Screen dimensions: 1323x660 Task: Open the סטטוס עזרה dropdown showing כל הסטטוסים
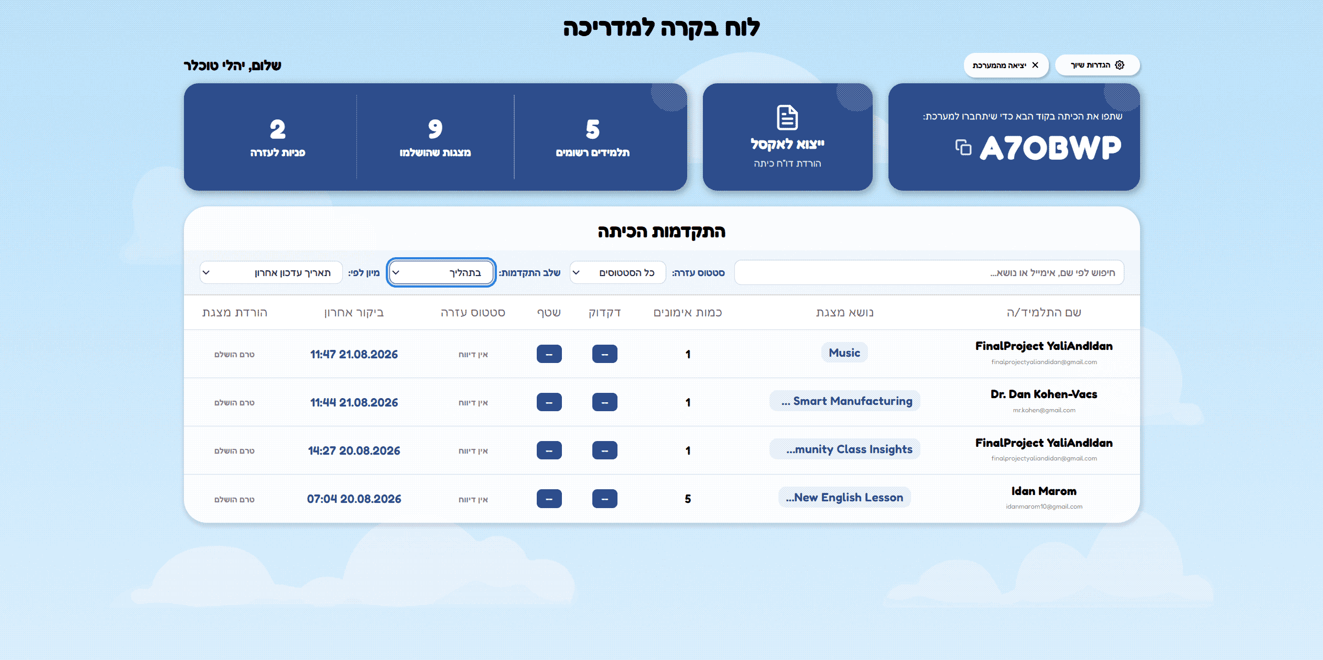click(x=617, y=272)
